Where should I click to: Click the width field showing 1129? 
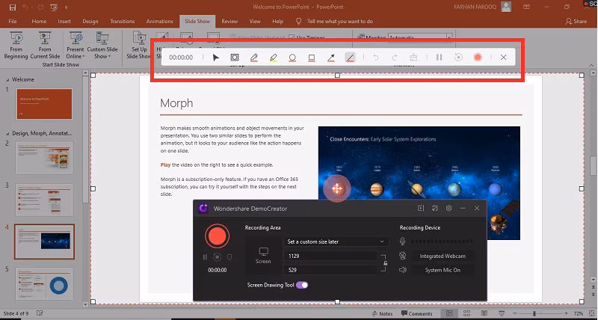(330, 256)
